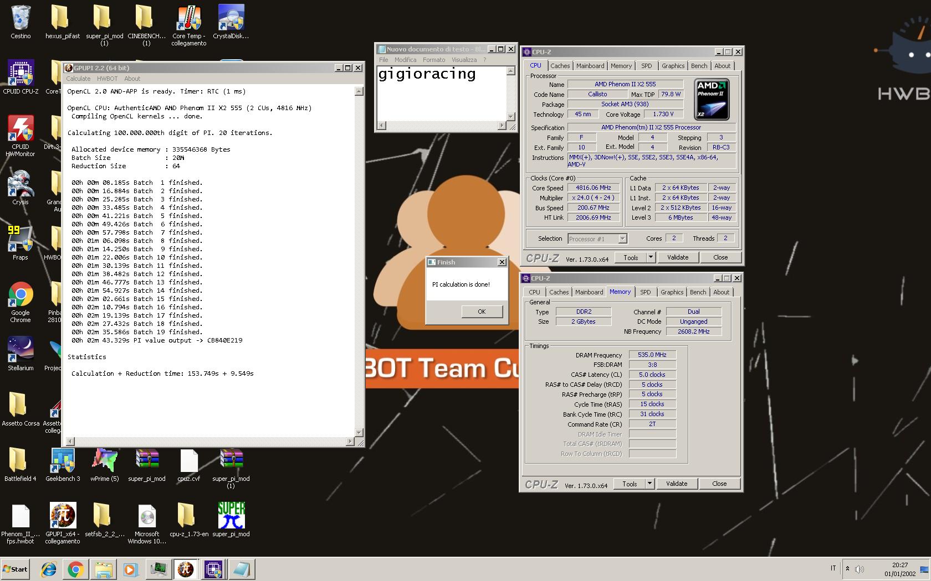Screen dimensions: 931x581
Task: Open Internet Explorer from the taskbar
Action: tap(49, 569)
